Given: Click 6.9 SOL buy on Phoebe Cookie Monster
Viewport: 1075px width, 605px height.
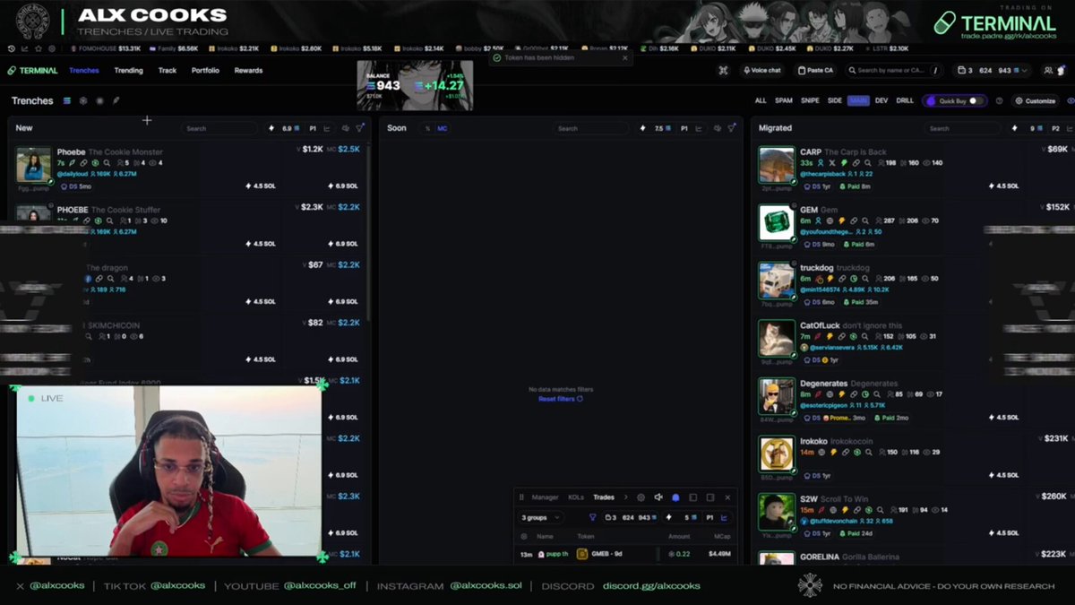Looking at the screenshot, I should pos(342,186).
